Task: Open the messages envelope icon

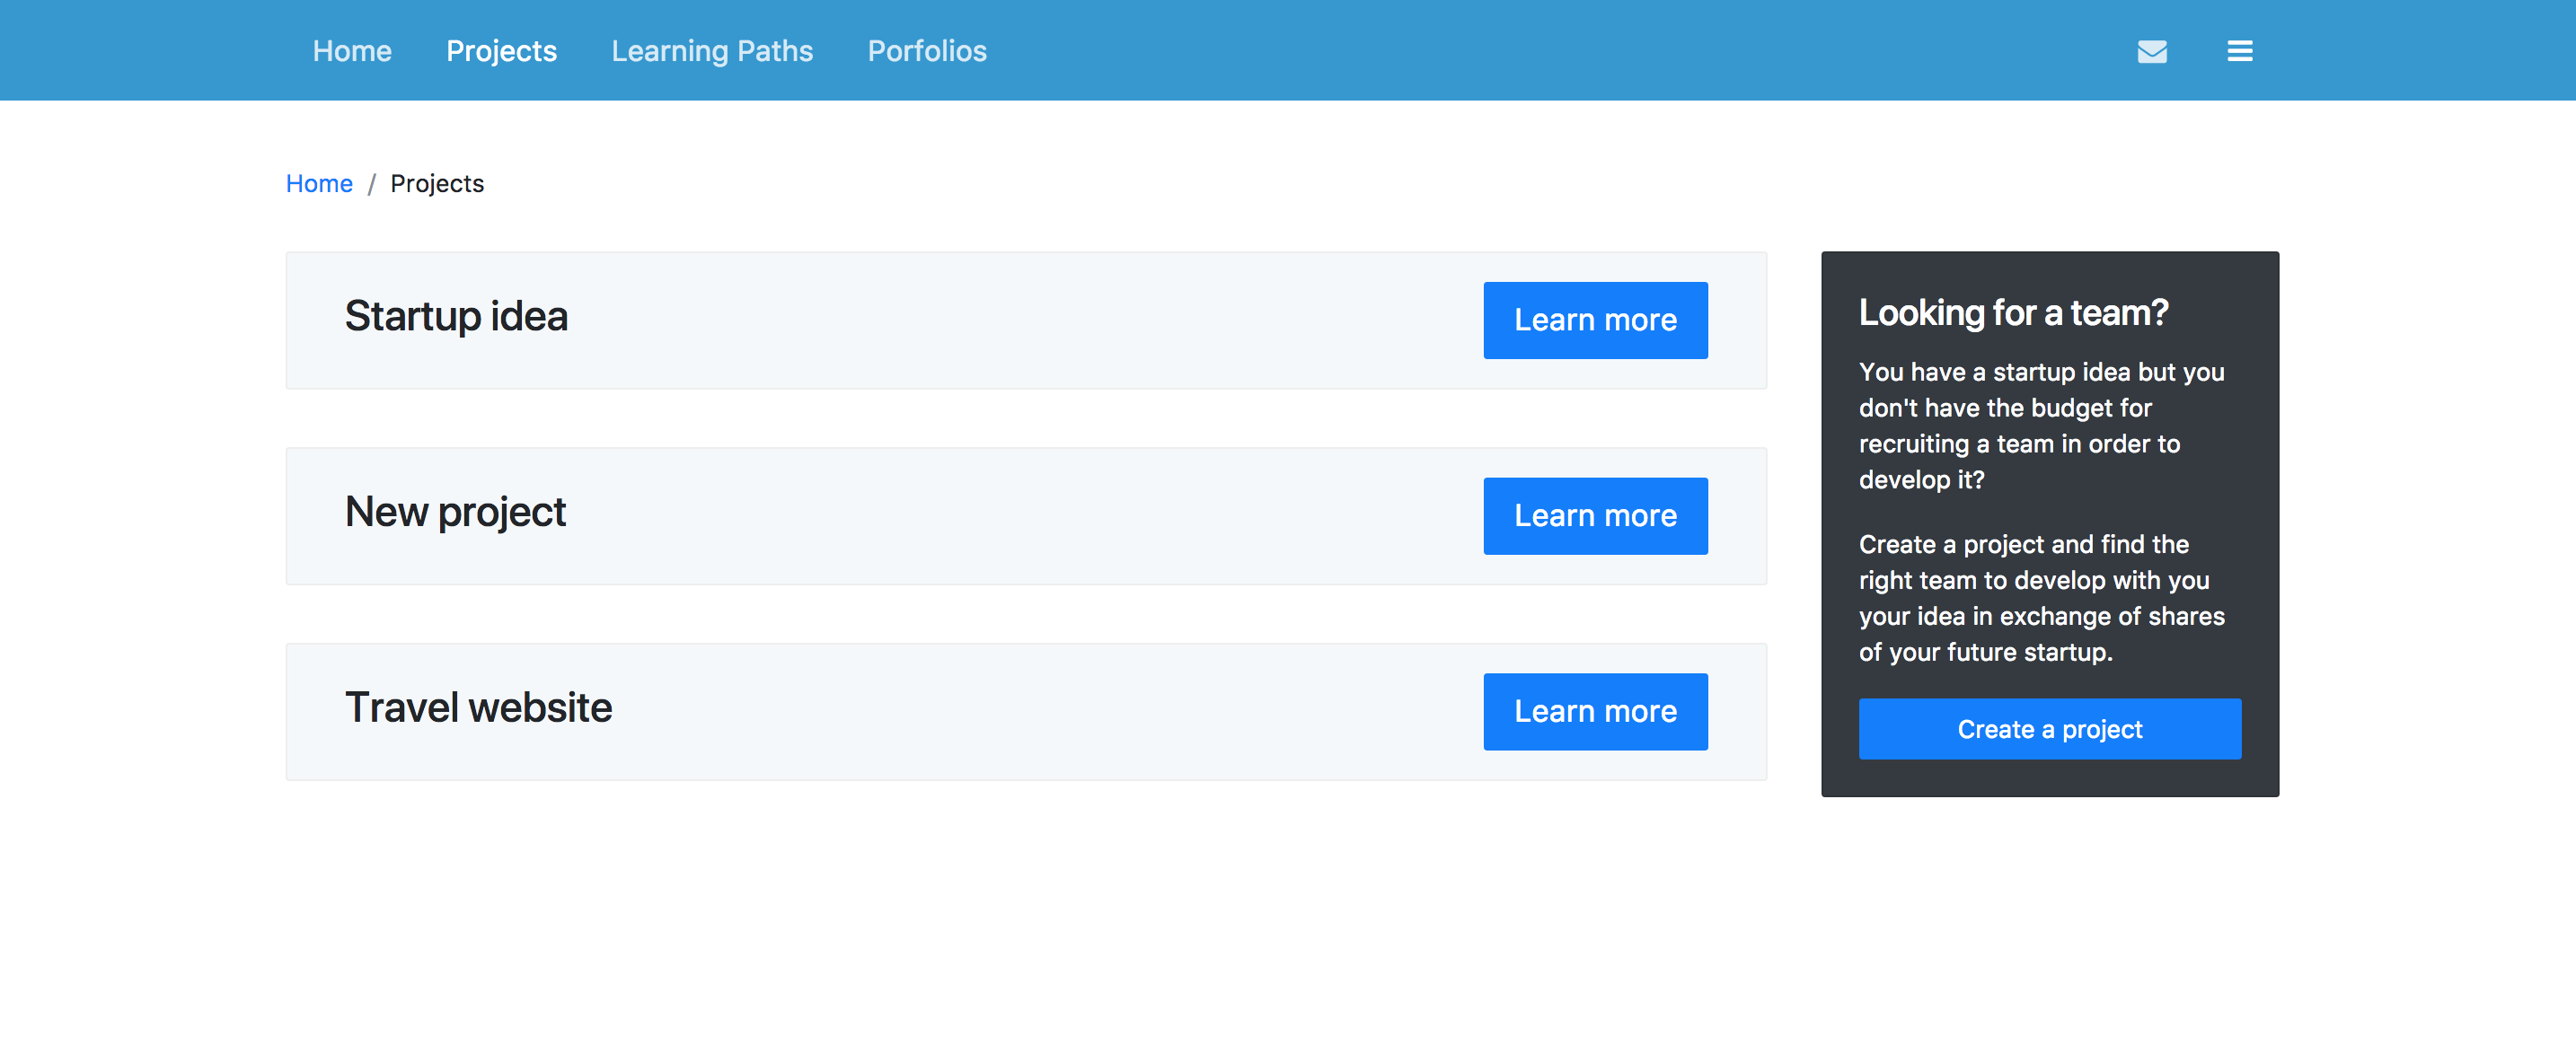Action: click(x=2151, y=51)
